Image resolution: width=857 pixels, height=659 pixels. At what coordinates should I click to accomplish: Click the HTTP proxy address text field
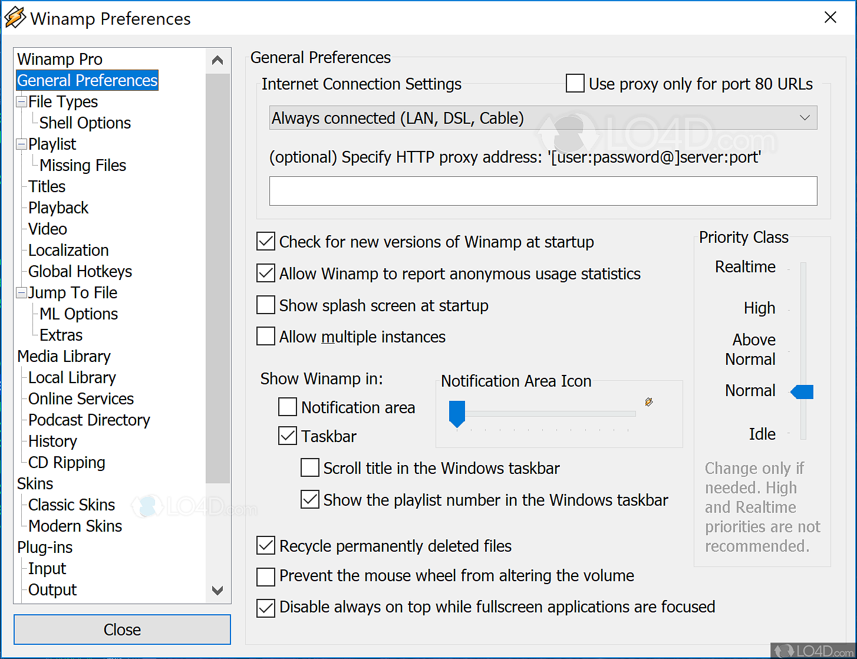pyautogui.click(x=543, y=191)
